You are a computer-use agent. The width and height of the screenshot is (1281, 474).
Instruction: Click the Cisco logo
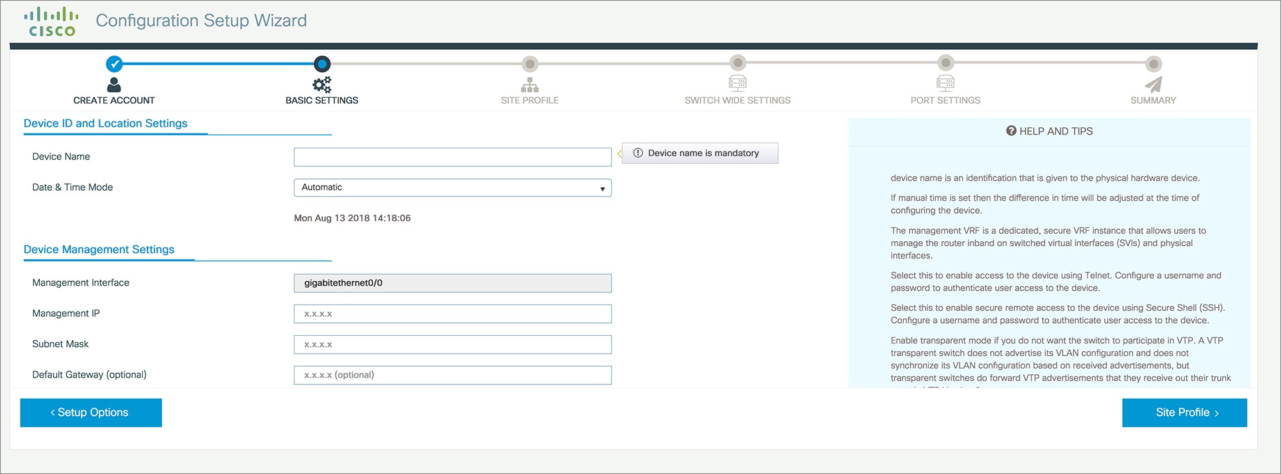pyautogui.click(x=51, y=22)
